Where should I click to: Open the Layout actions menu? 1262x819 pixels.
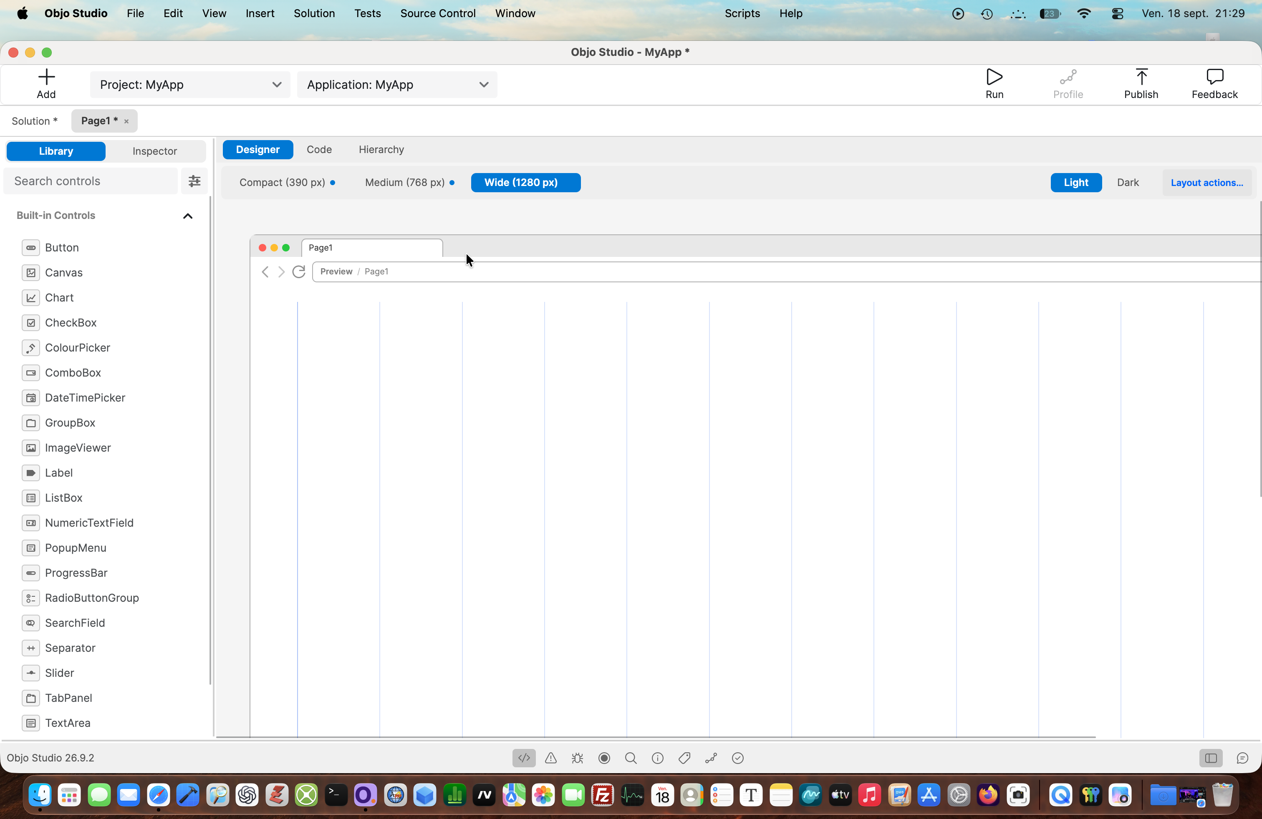(x=1207, y=182)
